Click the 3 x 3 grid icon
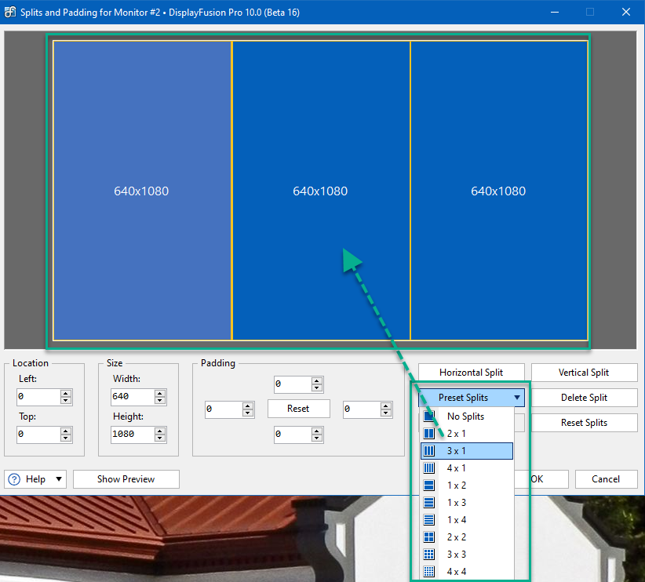This screenshot has height=582, width=645. 428,555
